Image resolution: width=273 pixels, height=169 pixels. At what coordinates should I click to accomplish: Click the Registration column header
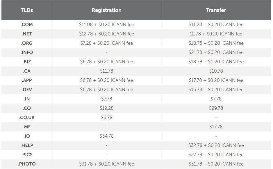tap(106, 10)
